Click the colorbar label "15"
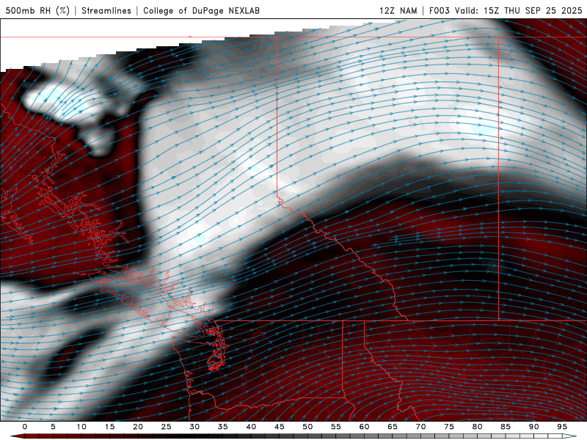Image resolution: width=587 pixels, height=440 pixels. pyautogui.click(x=109, y=427)
